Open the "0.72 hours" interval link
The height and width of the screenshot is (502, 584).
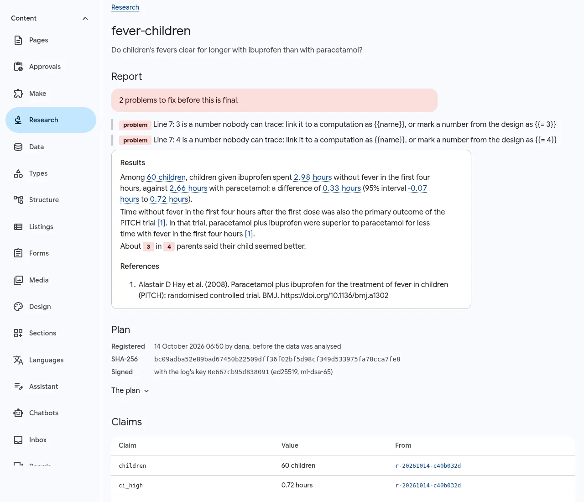point(169,199)
